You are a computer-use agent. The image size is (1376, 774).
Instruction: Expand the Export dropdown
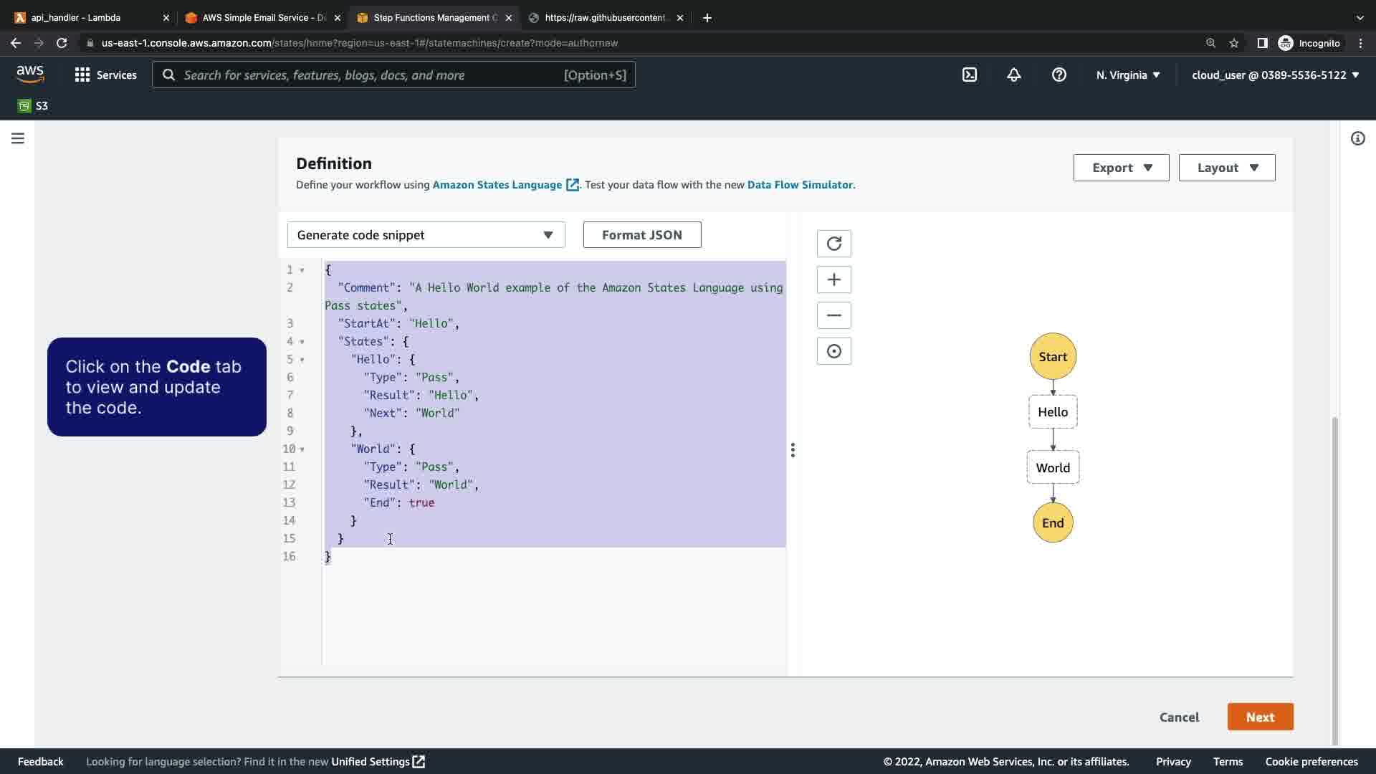tap(1121, 168)
